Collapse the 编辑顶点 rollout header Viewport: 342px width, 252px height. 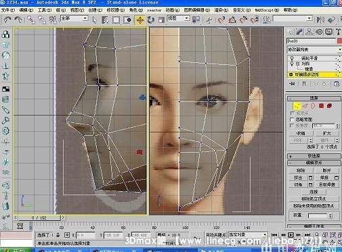pyautogui.click(x=314, y=163)
